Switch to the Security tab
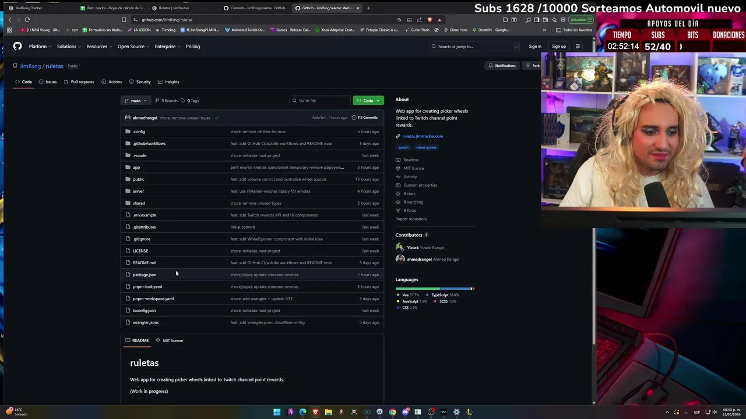Viewport: 746px width, 419px height. point(140,81)
